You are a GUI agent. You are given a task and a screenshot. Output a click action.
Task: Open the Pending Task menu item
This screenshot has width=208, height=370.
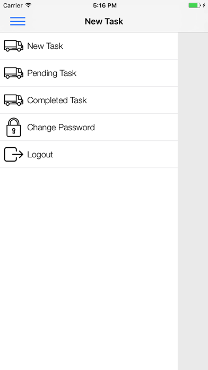pos(89,73)
